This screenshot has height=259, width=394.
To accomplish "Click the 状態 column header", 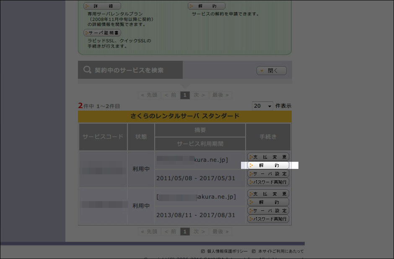I will pos(141,137).
